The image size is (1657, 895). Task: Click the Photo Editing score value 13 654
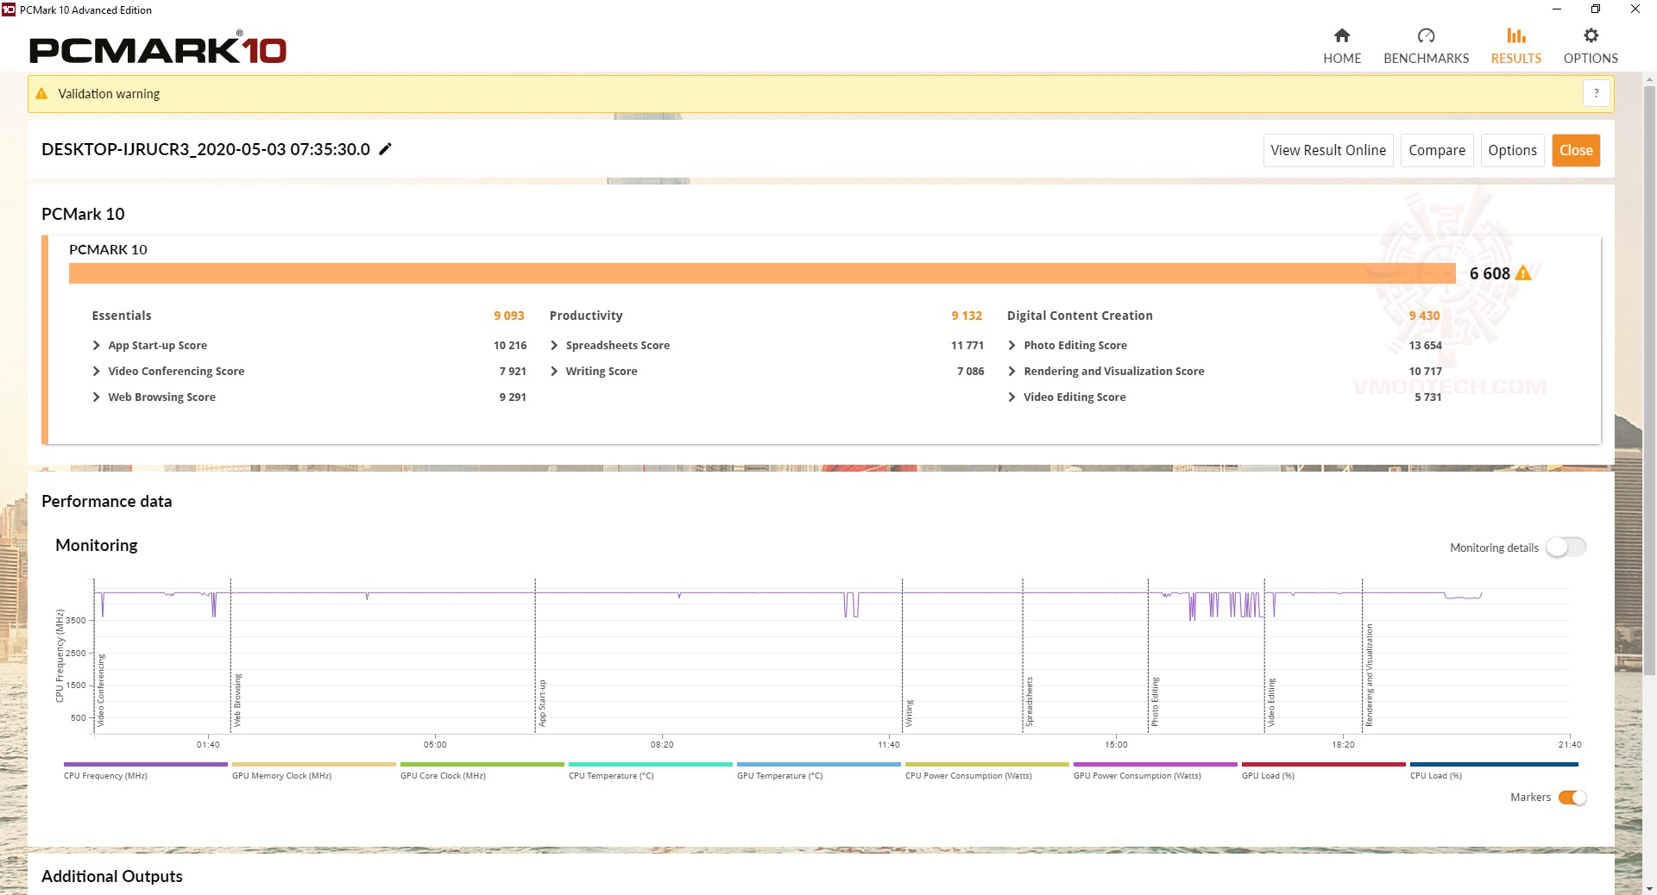[x=1425, y=345]
